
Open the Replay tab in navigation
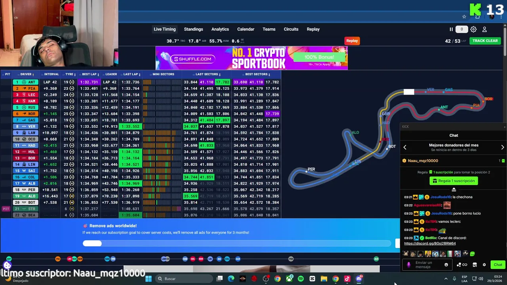coord(313,29)
